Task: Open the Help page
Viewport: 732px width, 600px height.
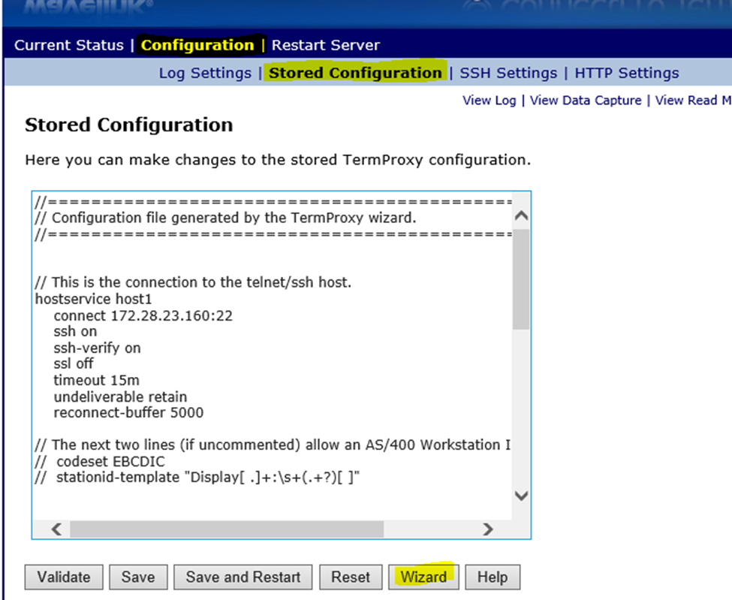Action: click(x=493, y=577)
